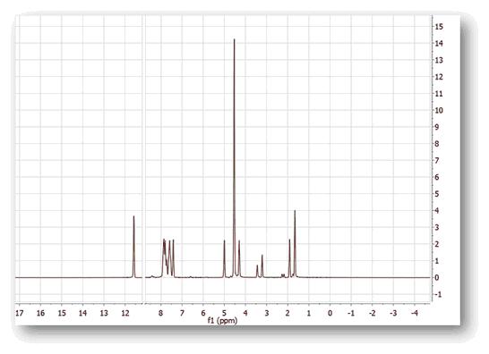Click the 3 label on intensity axis
489x354 pixels.
click(x=437, y=227)
